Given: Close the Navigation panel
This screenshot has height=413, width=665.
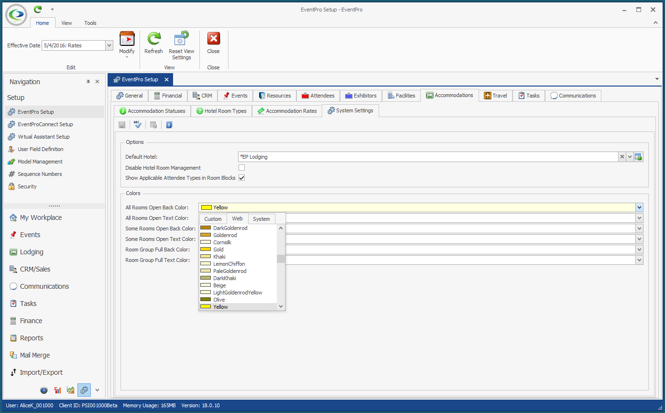Looking at the screenshot, I should coord(97,82).
